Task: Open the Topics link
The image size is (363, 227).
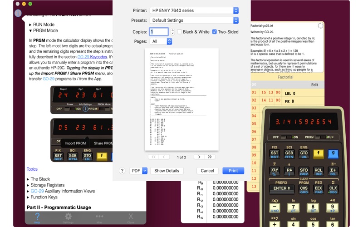Action: (32, 169)
